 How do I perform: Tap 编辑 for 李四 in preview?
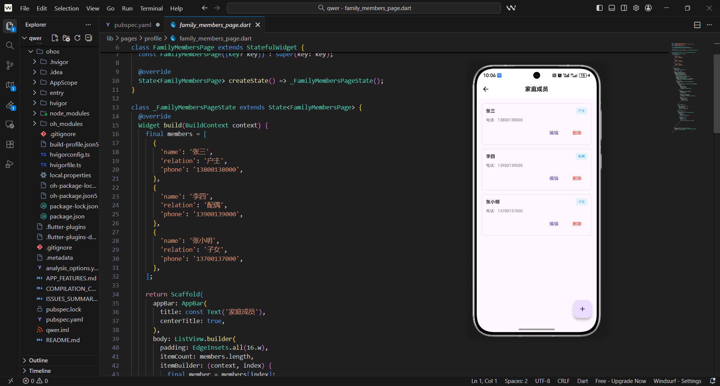click(x=554, y=178)
